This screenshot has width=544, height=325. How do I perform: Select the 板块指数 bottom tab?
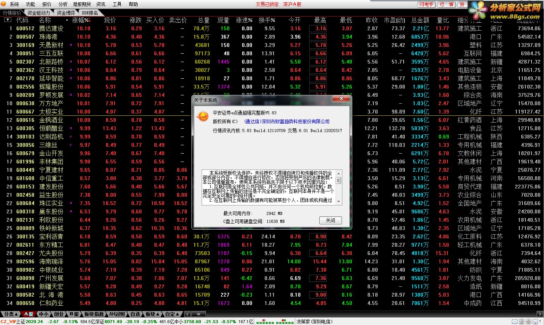(94, 314)
